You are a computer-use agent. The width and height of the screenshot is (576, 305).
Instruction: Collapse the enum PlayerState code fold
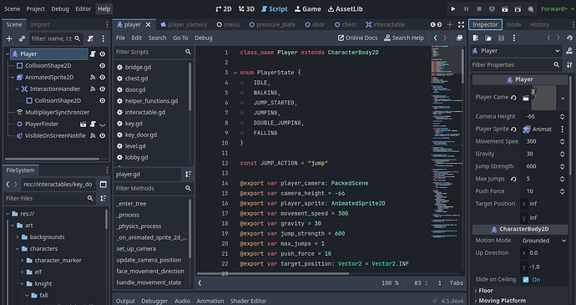coord(235,73)
